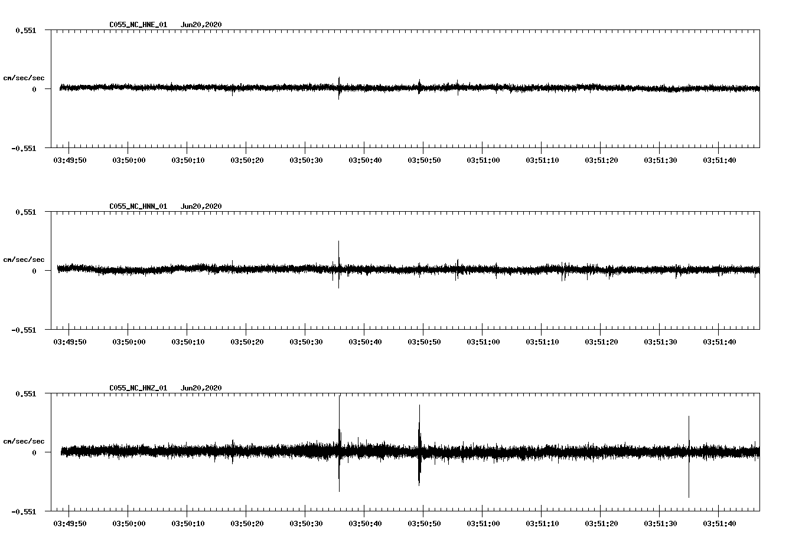Viewport: 802px width, 545px height.
Task: Click the cm/sec/sec unit label on HNE plot
Action: click(x=24, y=78)
